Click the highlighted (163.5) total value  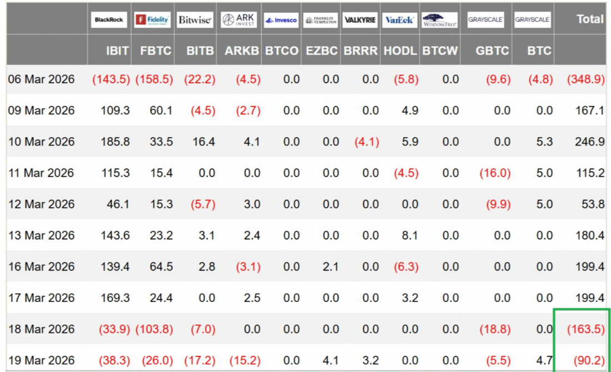click(585, 329)
